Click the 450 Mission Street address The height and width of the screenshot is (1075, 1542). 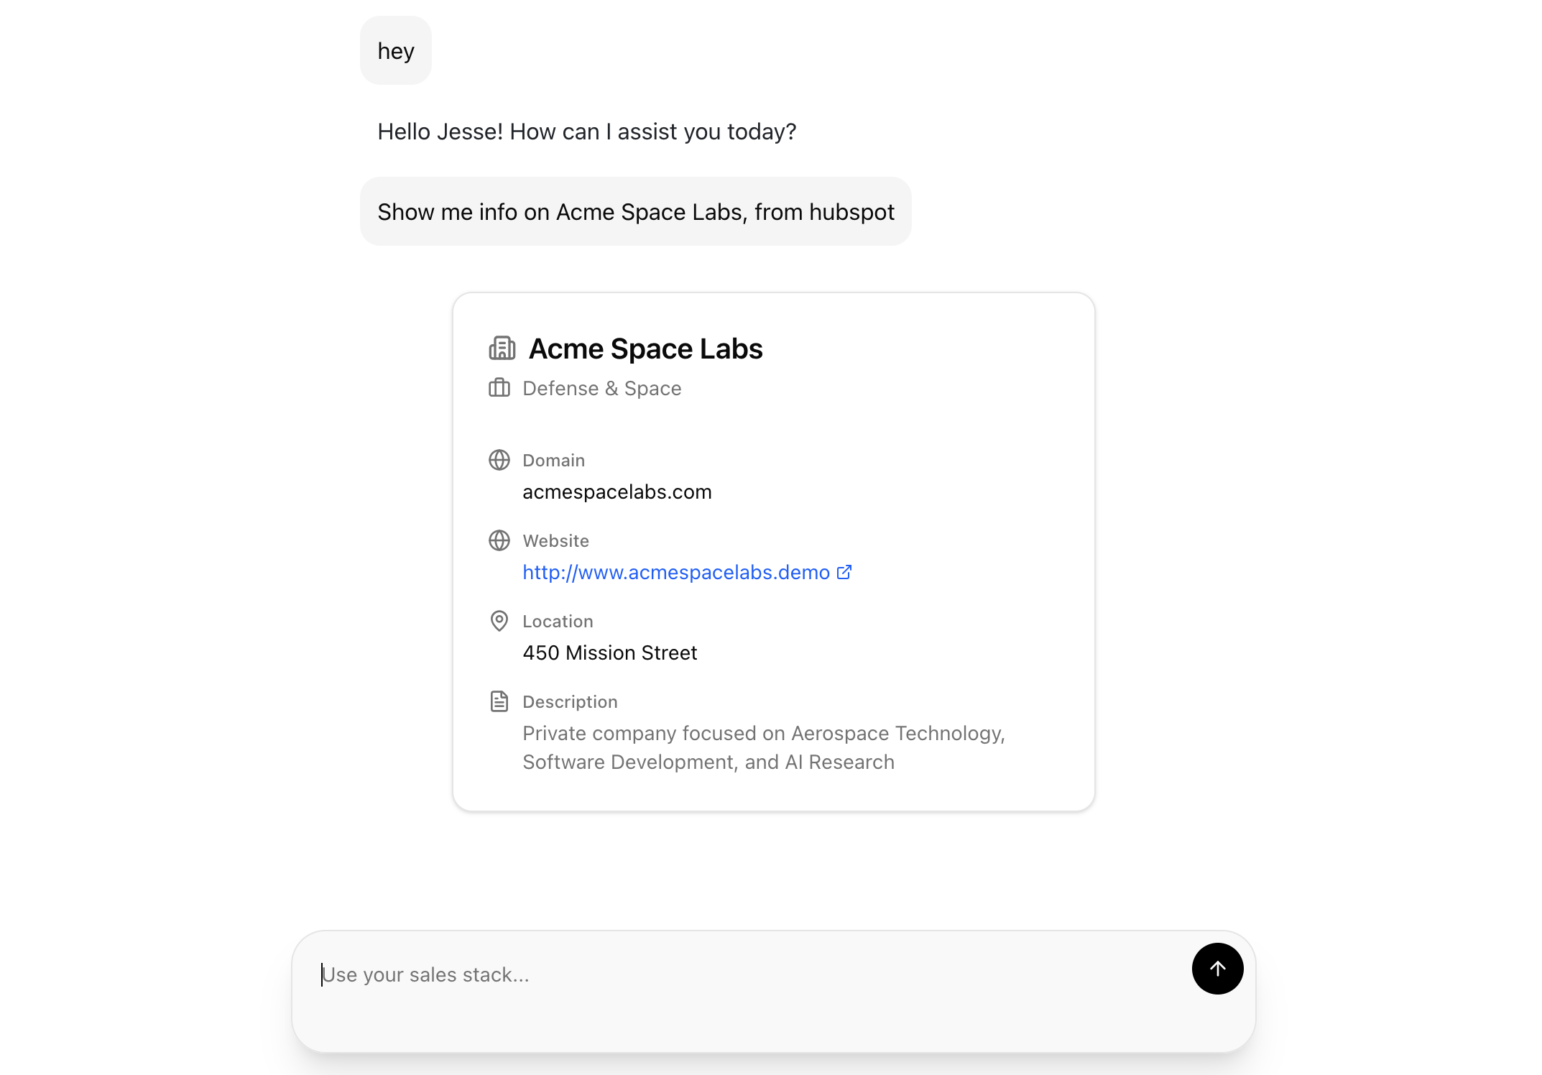609,652
